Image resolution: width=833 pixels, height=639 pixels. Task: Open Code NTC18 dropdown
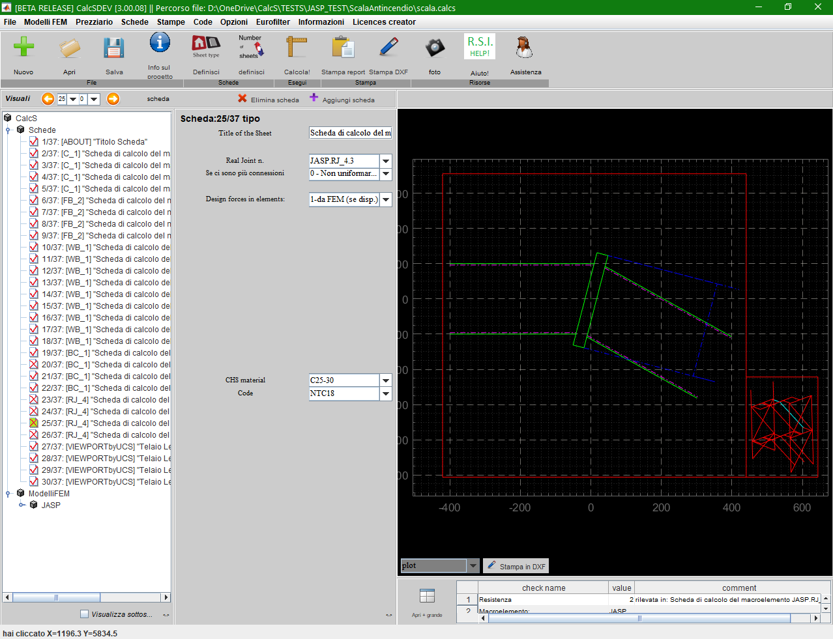(x=386, y=393)
